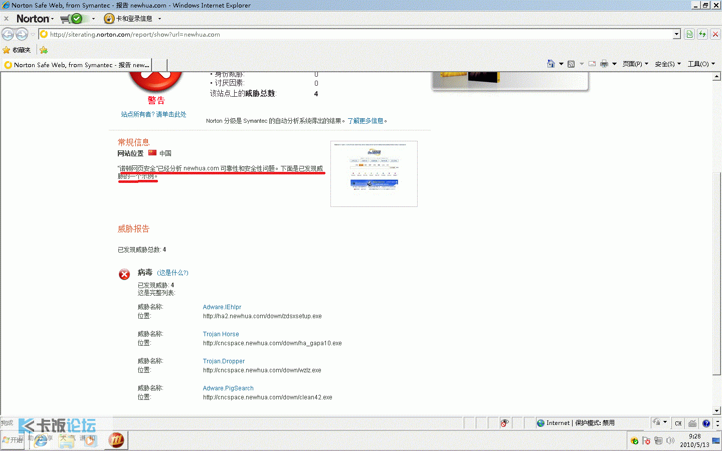This screenshot has height=451, width=722.
Task: Go back with the browser Back arrow
Action: (x=8, y=34)
